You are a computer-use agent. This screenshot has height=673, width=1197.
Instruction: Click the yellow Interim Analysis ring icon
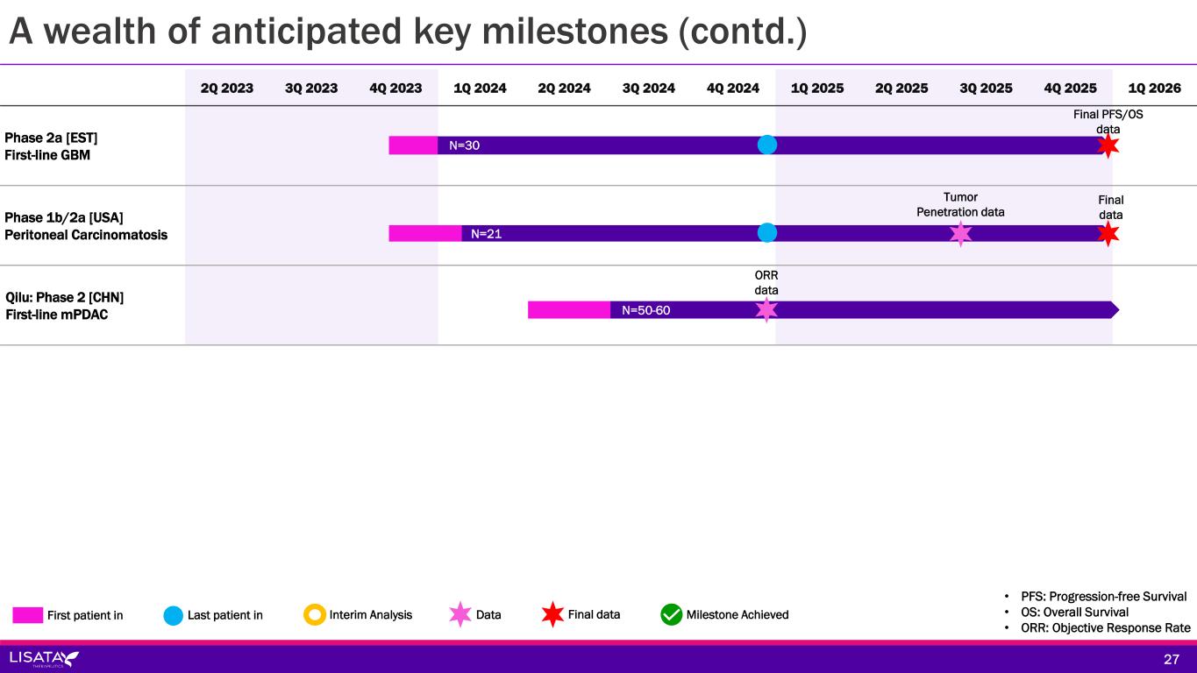coord(315,614)
